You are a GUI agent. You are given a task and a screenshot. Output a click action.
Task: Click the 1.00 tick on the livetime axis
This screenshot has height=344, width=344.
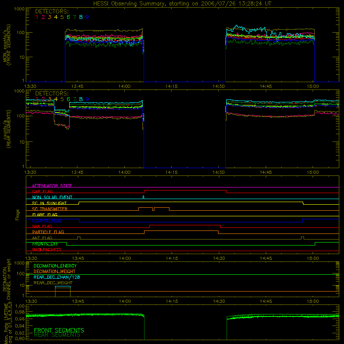click(20, 306)
